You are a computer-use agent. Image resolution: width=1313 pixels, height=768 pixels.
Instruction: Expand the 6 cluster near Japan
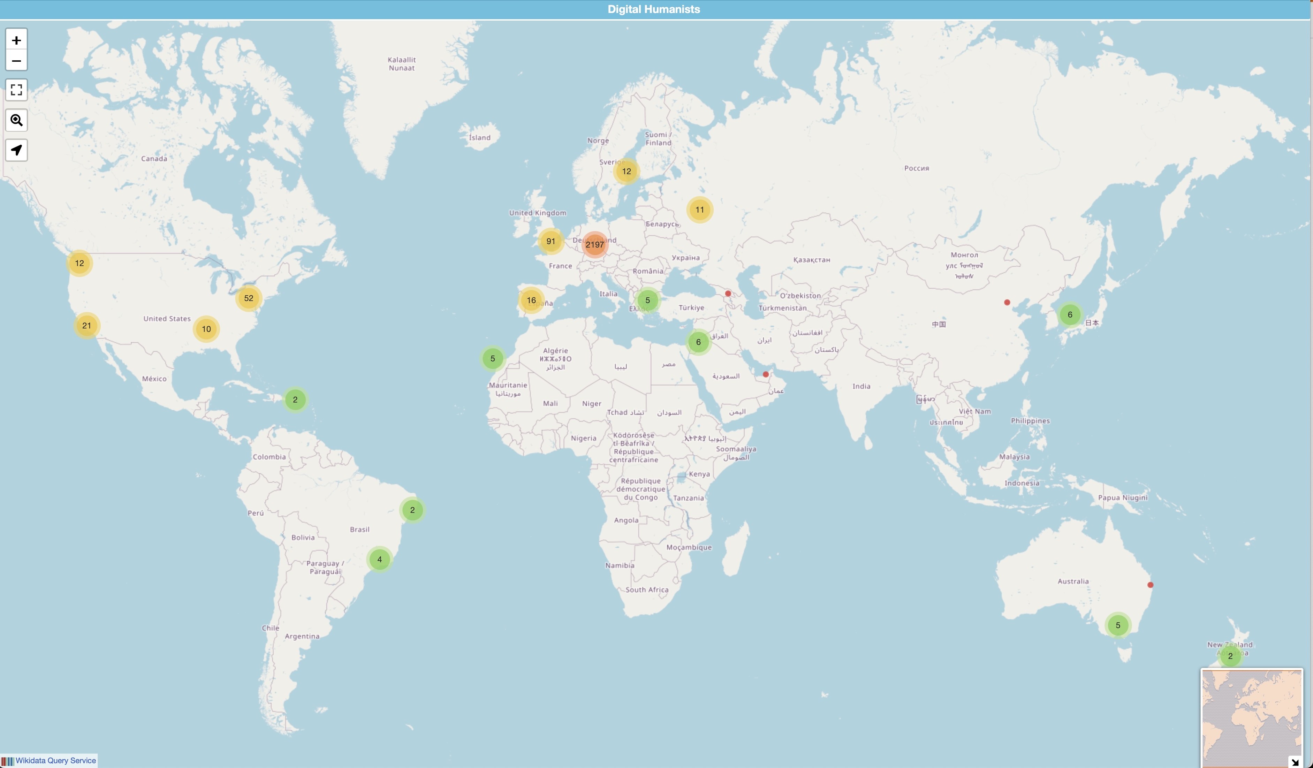point(1070,314)
